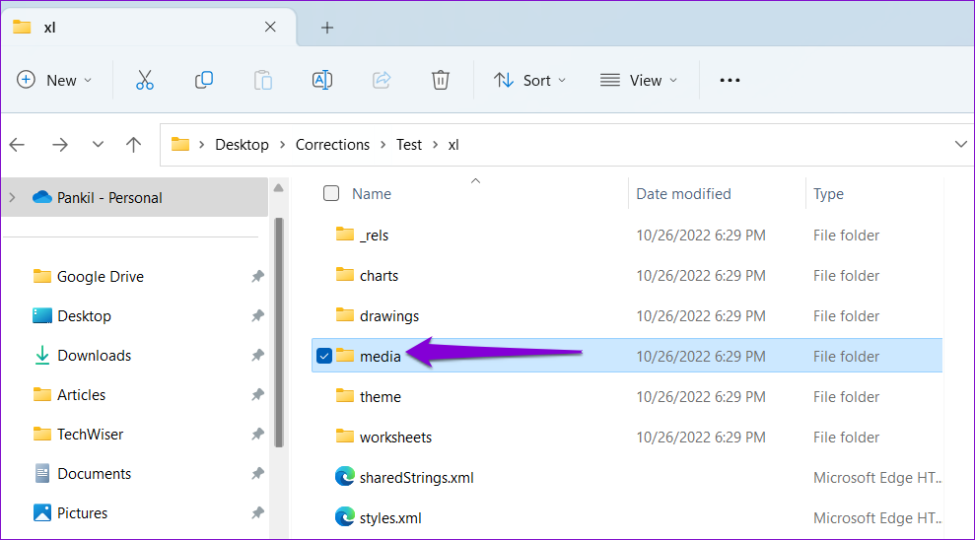Open the Sort dropdown menu
The height and width of the screenshot is (540, 975).
529,80
